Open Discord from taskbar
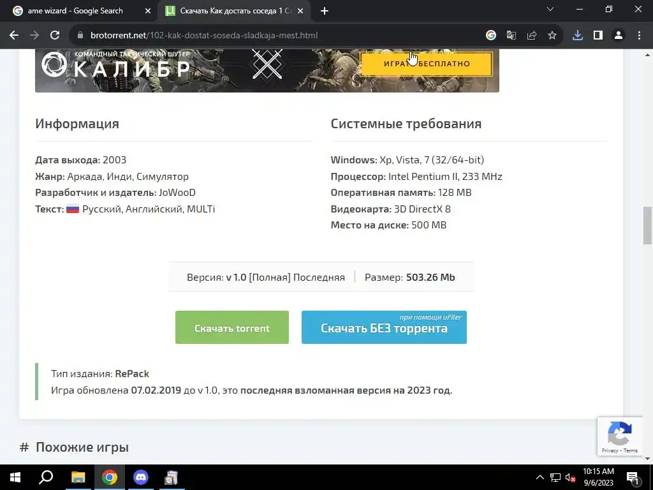653x490 pixels. (x=141, y=477)
